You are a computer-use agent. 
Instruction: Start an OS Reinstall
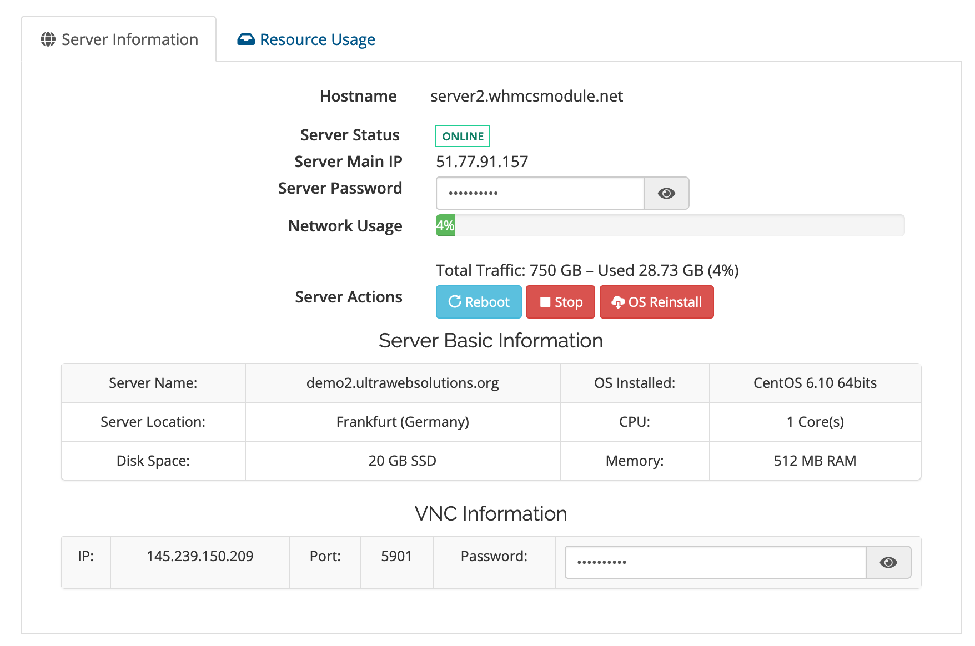tap(657, 302)
